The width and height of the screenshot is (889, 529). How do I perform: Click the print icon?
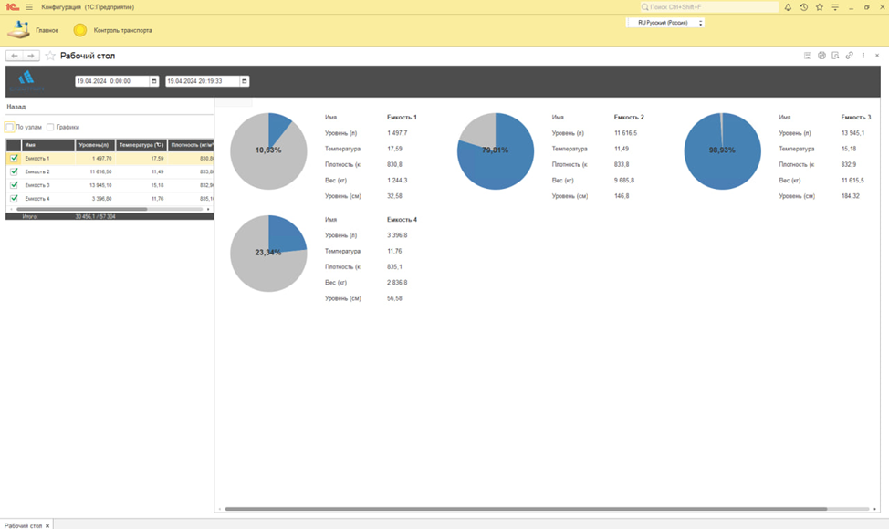click(x=821, y=56)
